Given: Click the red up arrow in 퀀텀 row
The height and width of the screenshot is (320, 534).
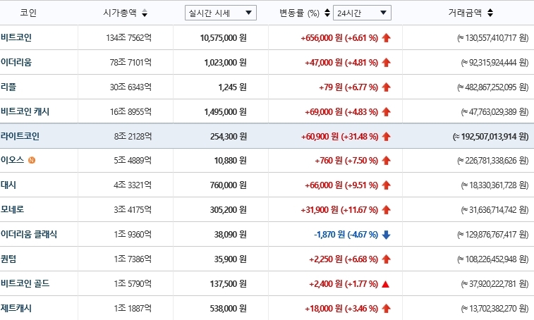Looking at the screenshot, I should pos(386,259).
